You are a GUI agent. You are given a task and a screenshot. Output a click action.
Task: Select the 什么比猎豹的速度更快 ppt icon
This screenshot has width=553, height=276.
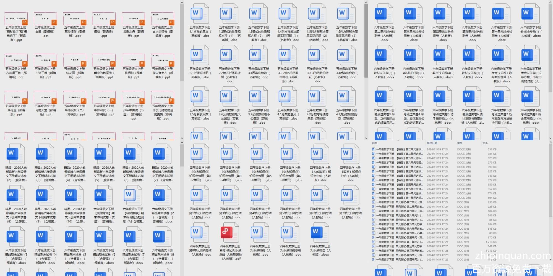point(163,97)
